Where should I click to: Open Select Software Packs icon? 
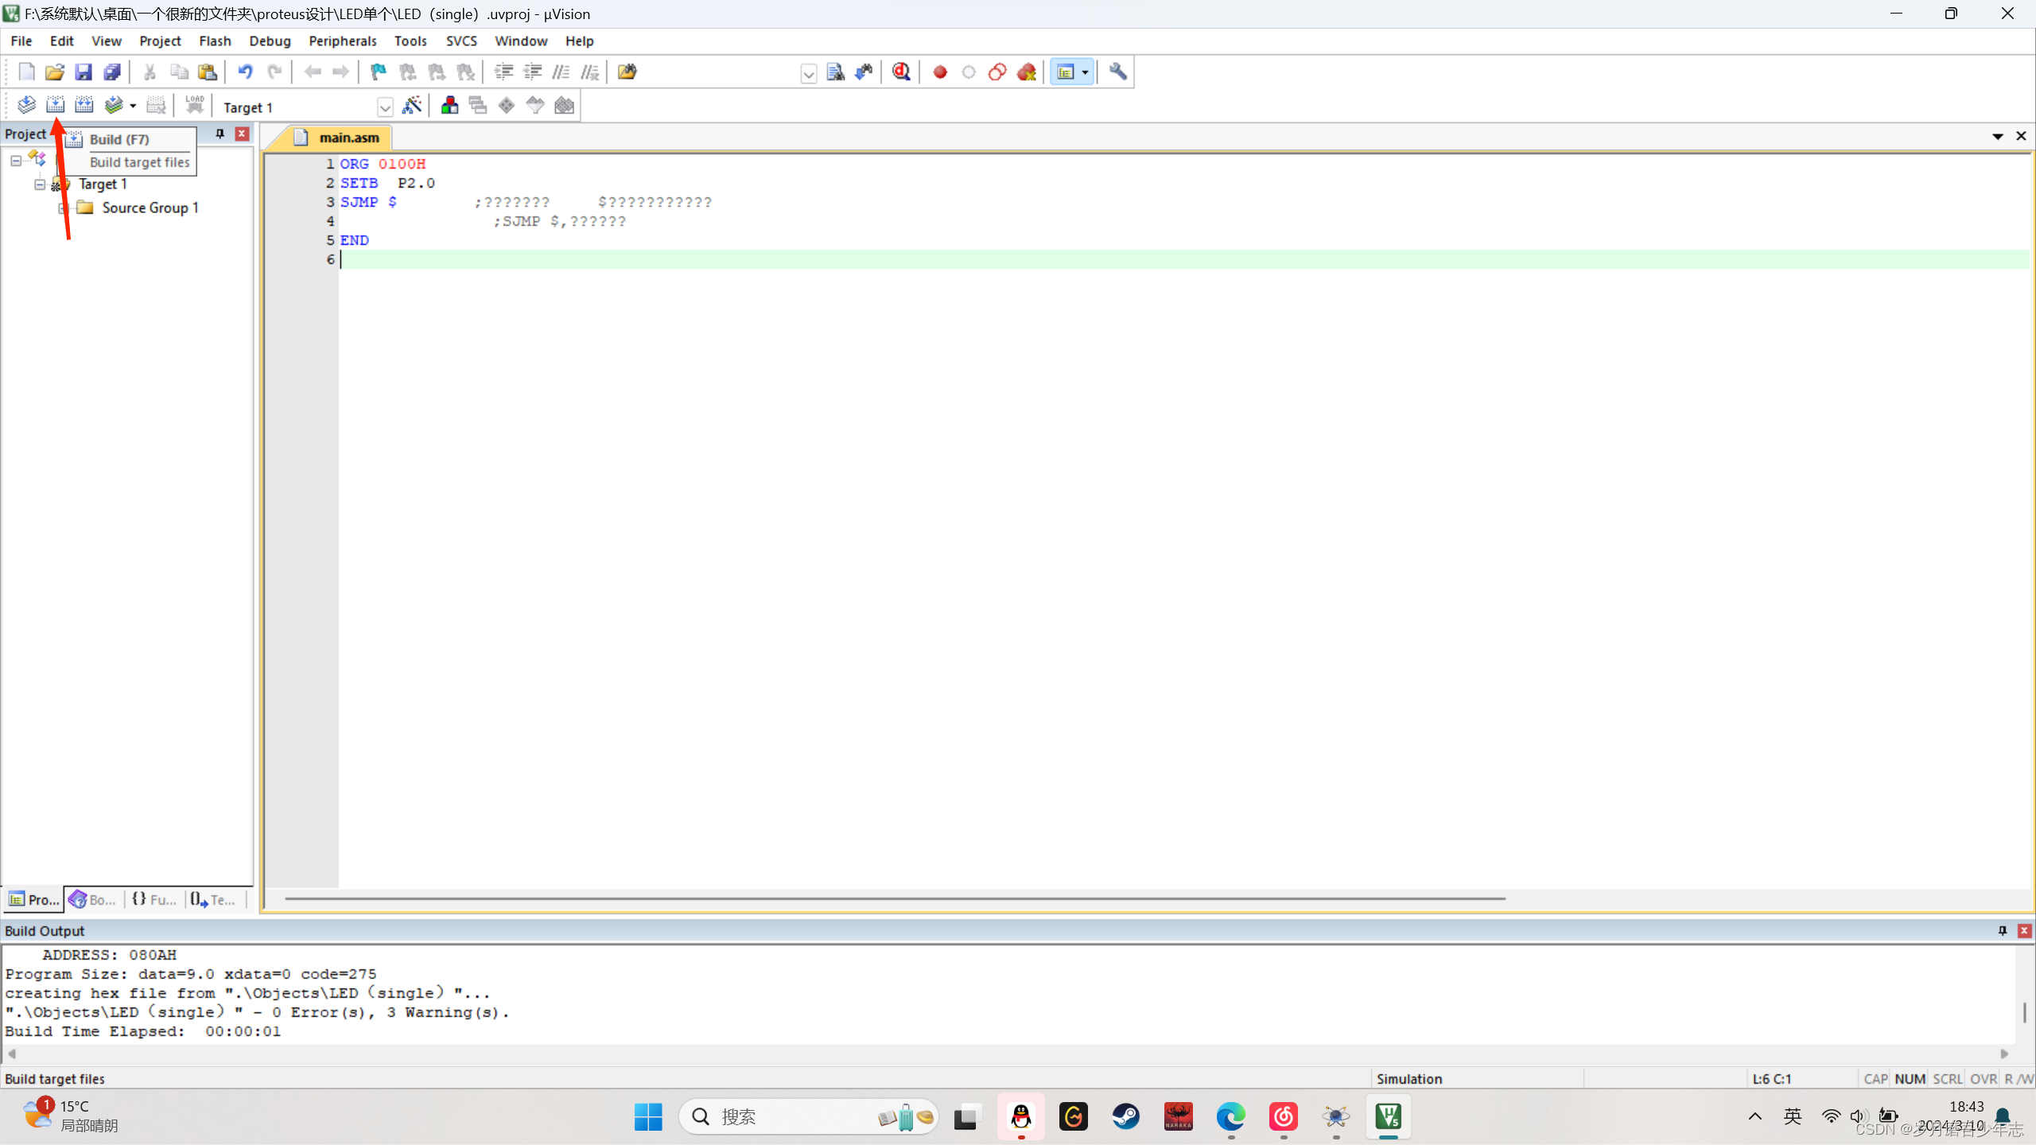[x=535, y=105]
